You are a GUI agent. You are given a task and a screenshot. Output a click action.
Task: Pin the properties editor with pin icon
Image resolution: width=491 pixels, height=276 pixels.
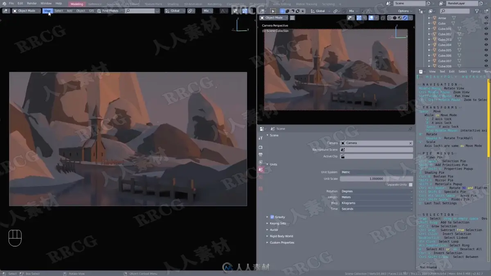point(410,129)
